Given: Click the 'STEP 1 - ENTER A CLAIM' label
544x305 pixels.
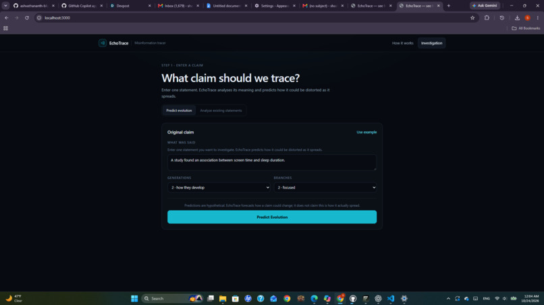Looking at the screenshot, I should click(x=182, y=65).
